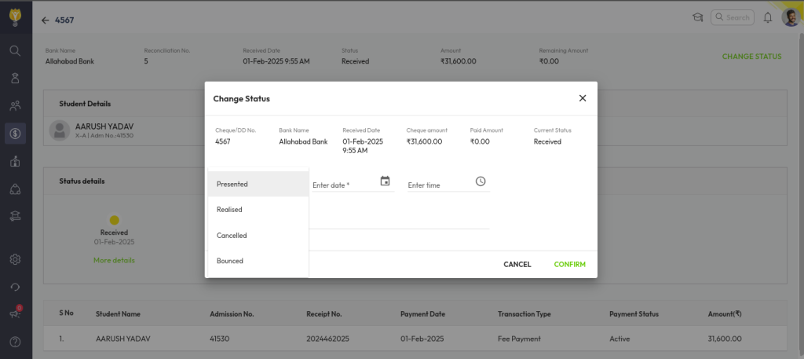Screen dimensions: 804x359
Task: Open the sidebar search icon
Action: point(15,50)
